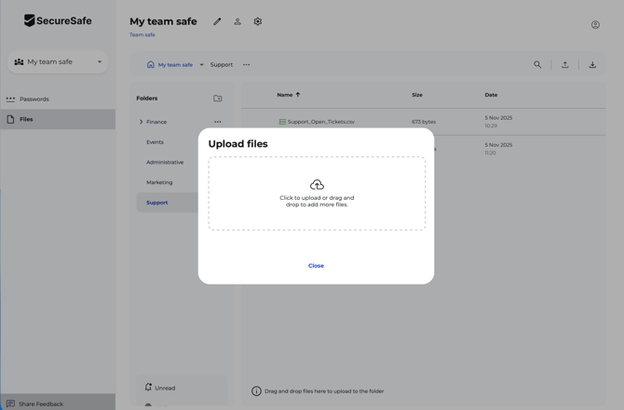Open the safe settings gear icon
This screenshot has height=410, width=624.
pos(258,21)
